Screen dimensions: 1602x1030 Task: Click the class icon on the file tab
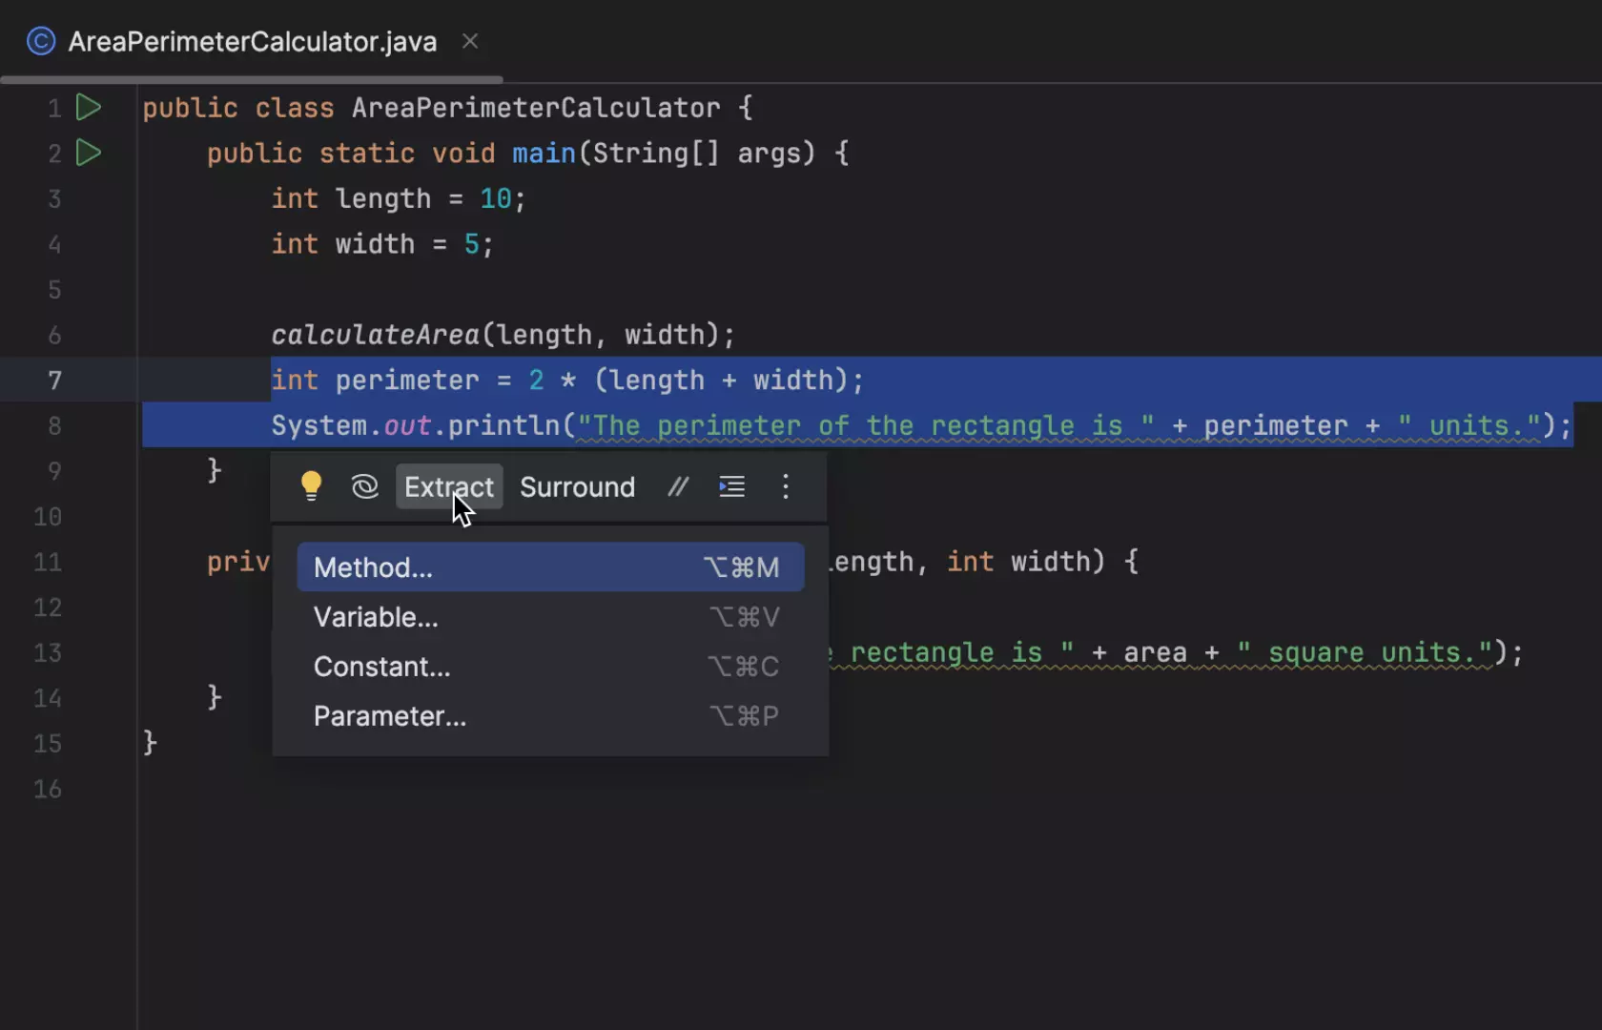(40, 41)
